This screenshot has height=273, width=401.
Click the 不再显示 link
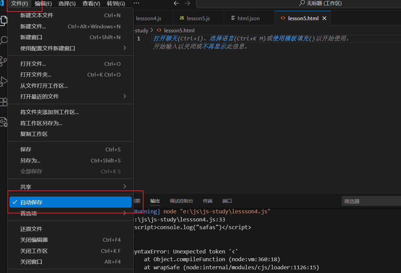point(214,47)
